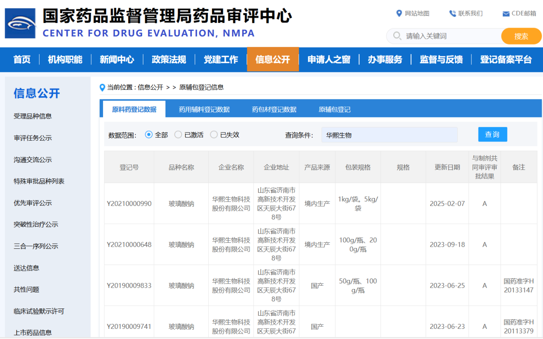The width and height of the screenshot is (543, 339).
Task: Click the magnifier icon in search box
Action: [x=397, y=36]
